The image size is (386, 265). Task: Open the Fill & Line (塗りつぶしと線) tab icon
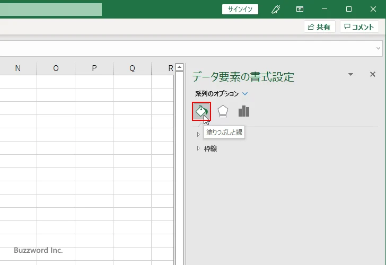tap(201, 111)
